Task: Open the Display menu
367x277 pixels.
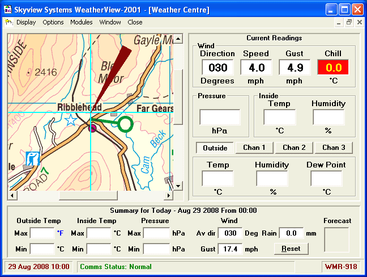Action: pos(26,22)
